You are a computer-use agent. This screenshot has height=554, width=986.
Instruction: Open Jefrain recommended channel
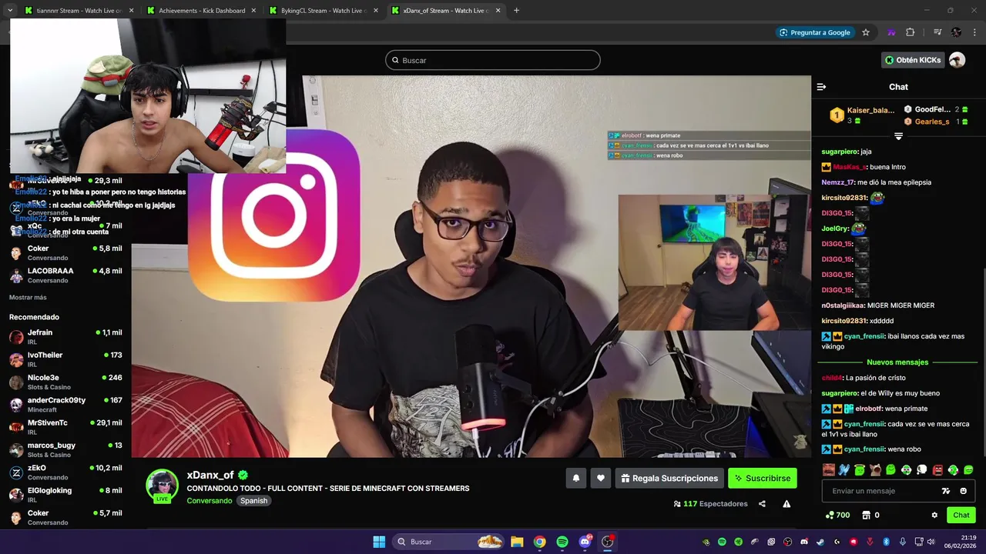pyautogui.click(x=65, y=337)
